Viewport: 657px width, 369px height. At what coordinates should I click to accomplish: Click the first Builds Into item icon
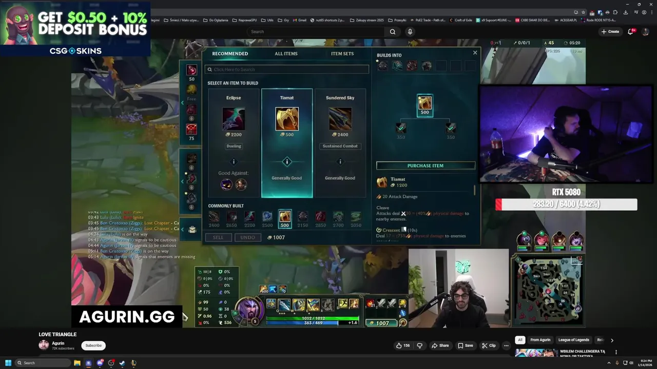[x=383, y=66]
